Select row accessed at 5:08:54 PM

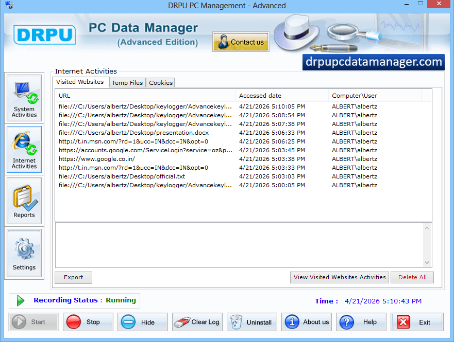(243, 115)
